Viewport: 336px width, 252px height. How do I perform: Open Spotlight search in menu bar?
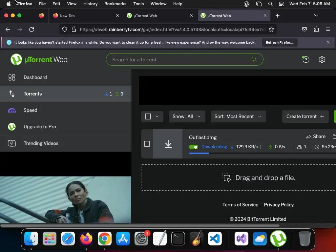pos(270,4)
